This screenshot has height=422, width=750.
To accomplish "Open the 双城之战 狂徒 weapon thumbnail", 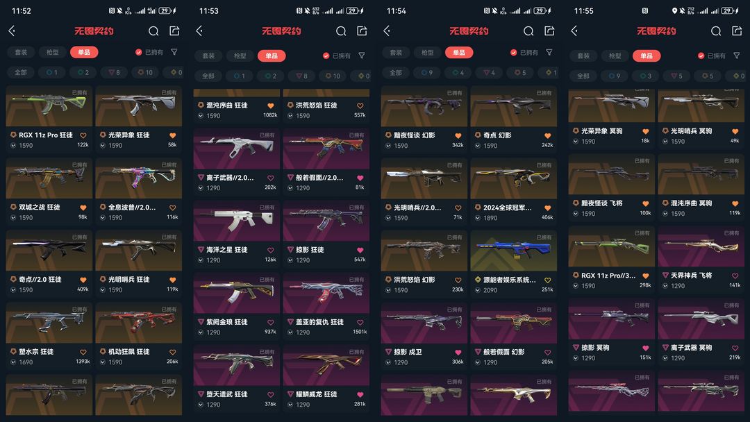I will pyautogui.click(x=49, y=178).
